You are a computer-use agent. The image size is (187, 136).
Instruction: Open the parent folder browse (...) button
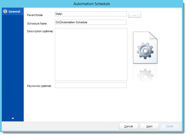pos(134,15)
